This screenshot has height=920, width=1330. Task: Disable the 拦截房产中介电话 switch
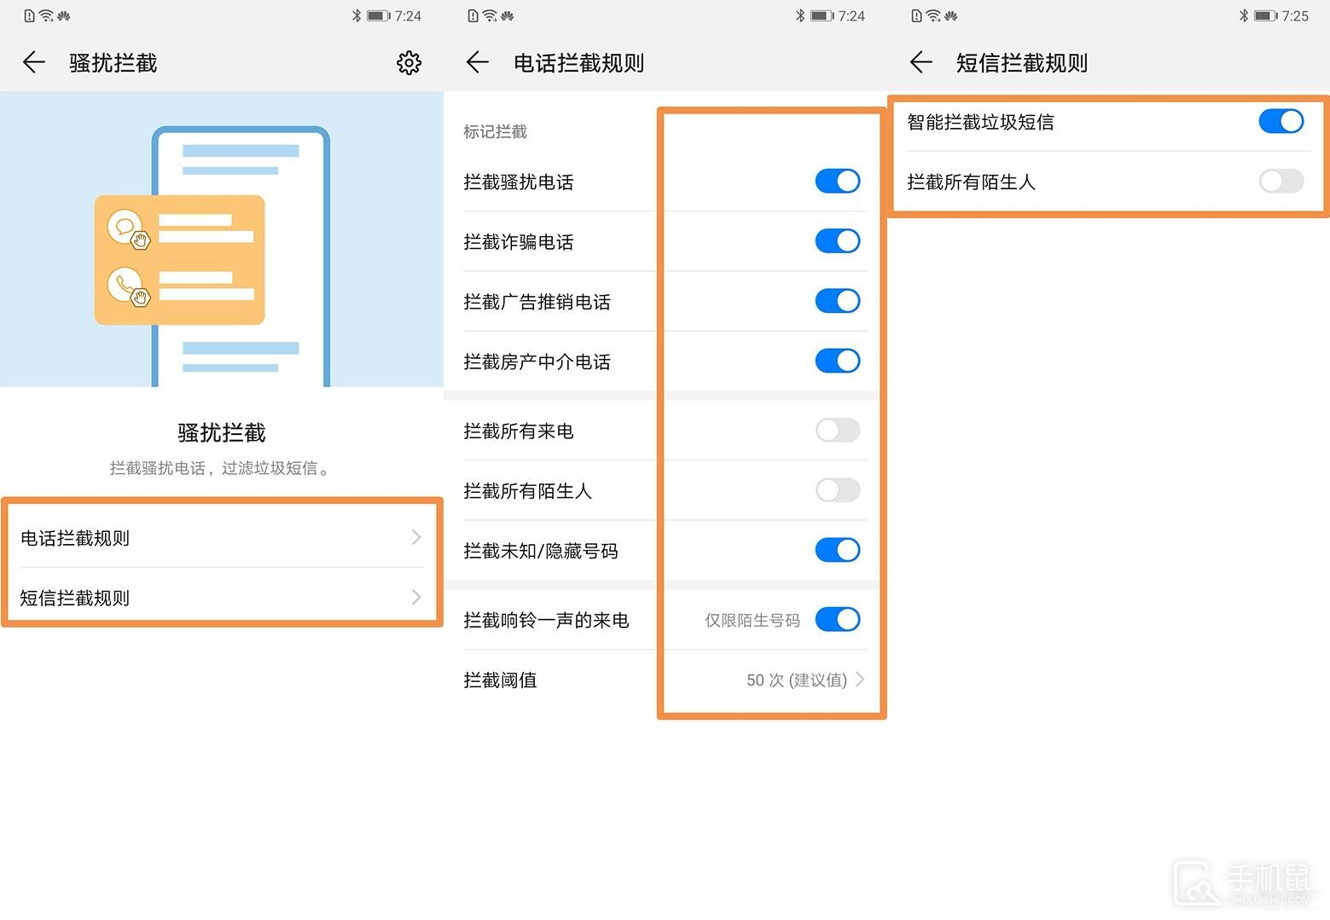point(837,360)
